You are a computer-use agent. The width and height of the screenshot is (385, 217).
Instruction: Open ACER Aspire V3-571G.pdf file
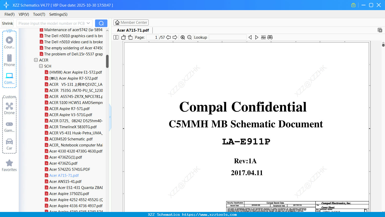coord(71,115)
